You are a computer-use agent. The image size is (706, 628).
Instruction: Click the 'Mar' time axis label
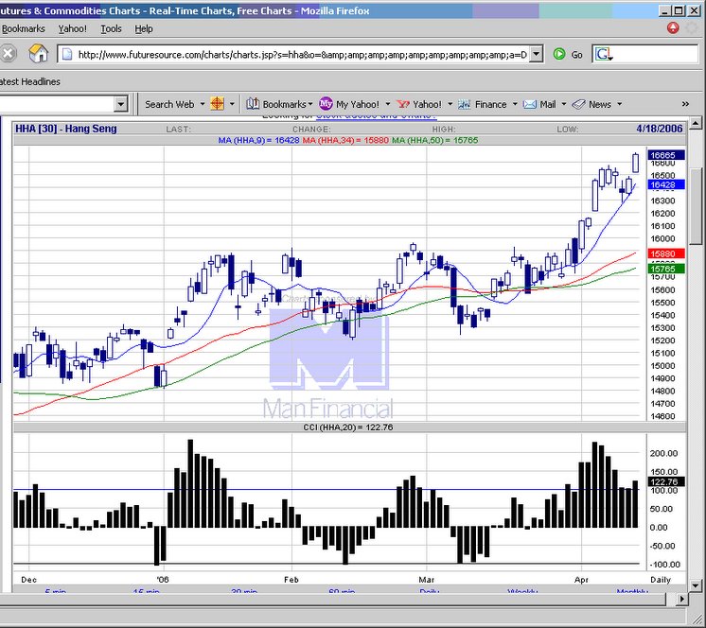point(427,580)
